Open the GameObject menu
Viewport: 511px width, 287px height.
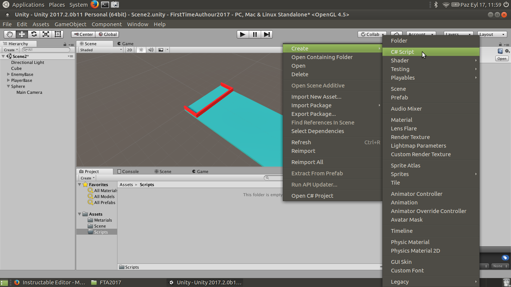pyautogui.click(x=70, y=24)
